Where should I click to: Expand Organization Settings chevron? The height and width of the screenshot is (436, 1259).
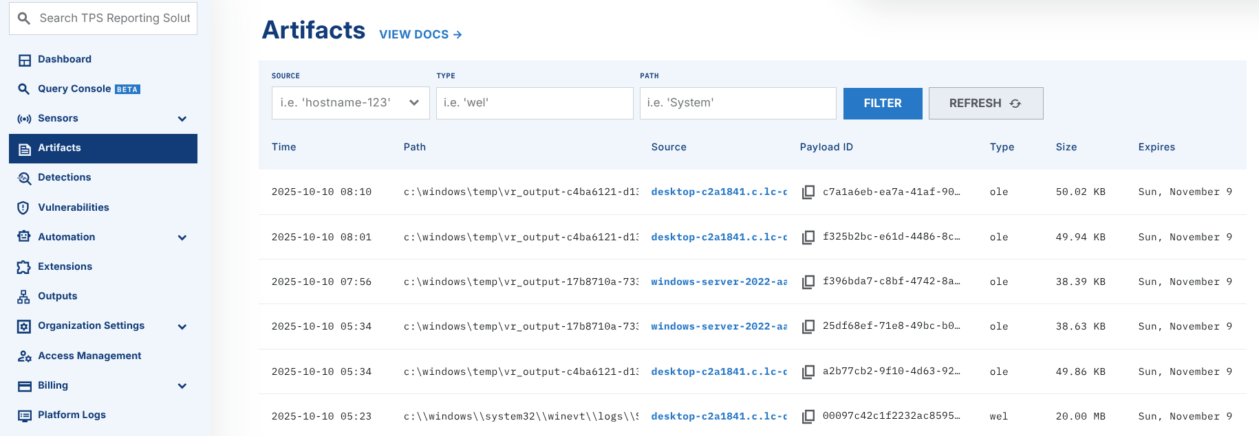point(182,327)
